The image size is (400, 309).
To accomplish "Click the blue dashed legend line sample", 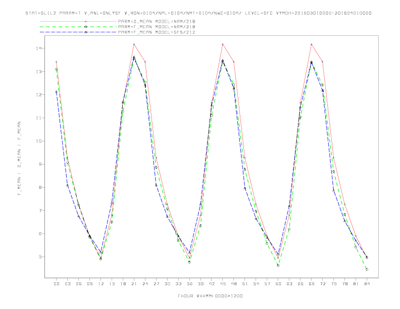I will coord(78,32).
